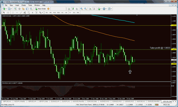The width and height of the screenshot is (178, 107).
Task: Open the View menu
Action: click(x=11, y=5)
